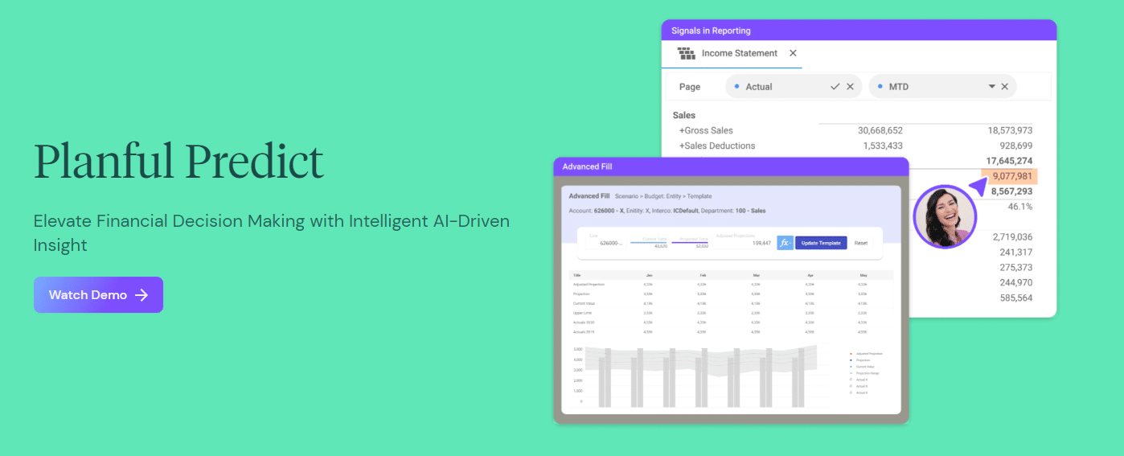Click the Income Statement grid icon

point(686,54)
